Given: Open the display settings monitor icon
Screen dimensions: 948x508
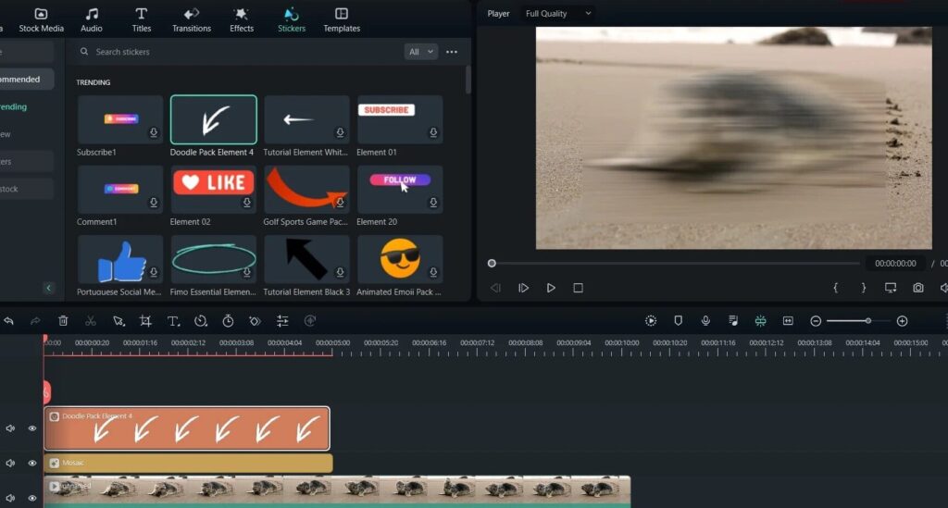Looking at the screenshot, I should coord(891,288).
